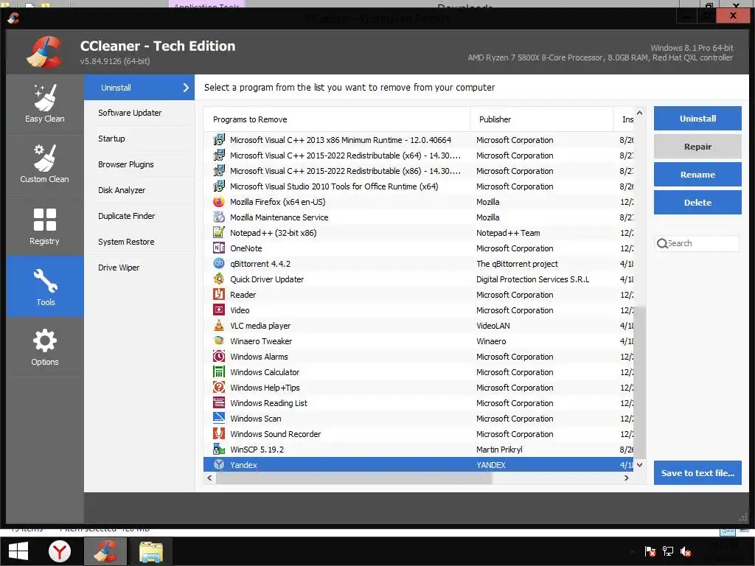This screenshot has height=566, width=755.
Task: Click the Martin Prikryl publisher cell
Action: (499, 450)
